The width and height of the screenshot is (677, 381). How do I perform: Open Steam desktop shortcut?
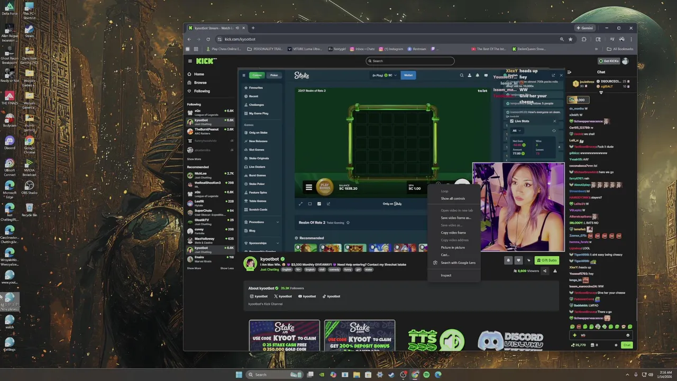(x=29, y=31)
